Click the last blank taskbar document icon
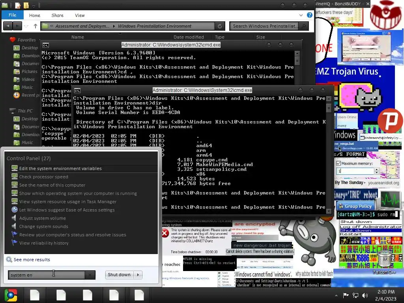This screenshot has width=404, height=303. (139, 295)
